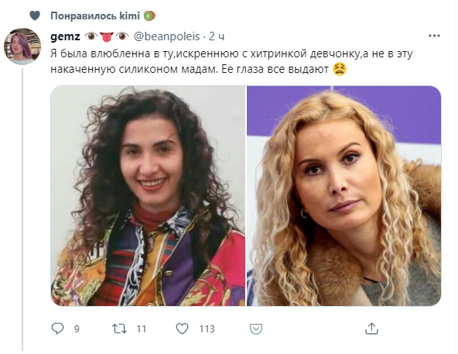Click the Понравилось kimi notice text

click(95, 15)
